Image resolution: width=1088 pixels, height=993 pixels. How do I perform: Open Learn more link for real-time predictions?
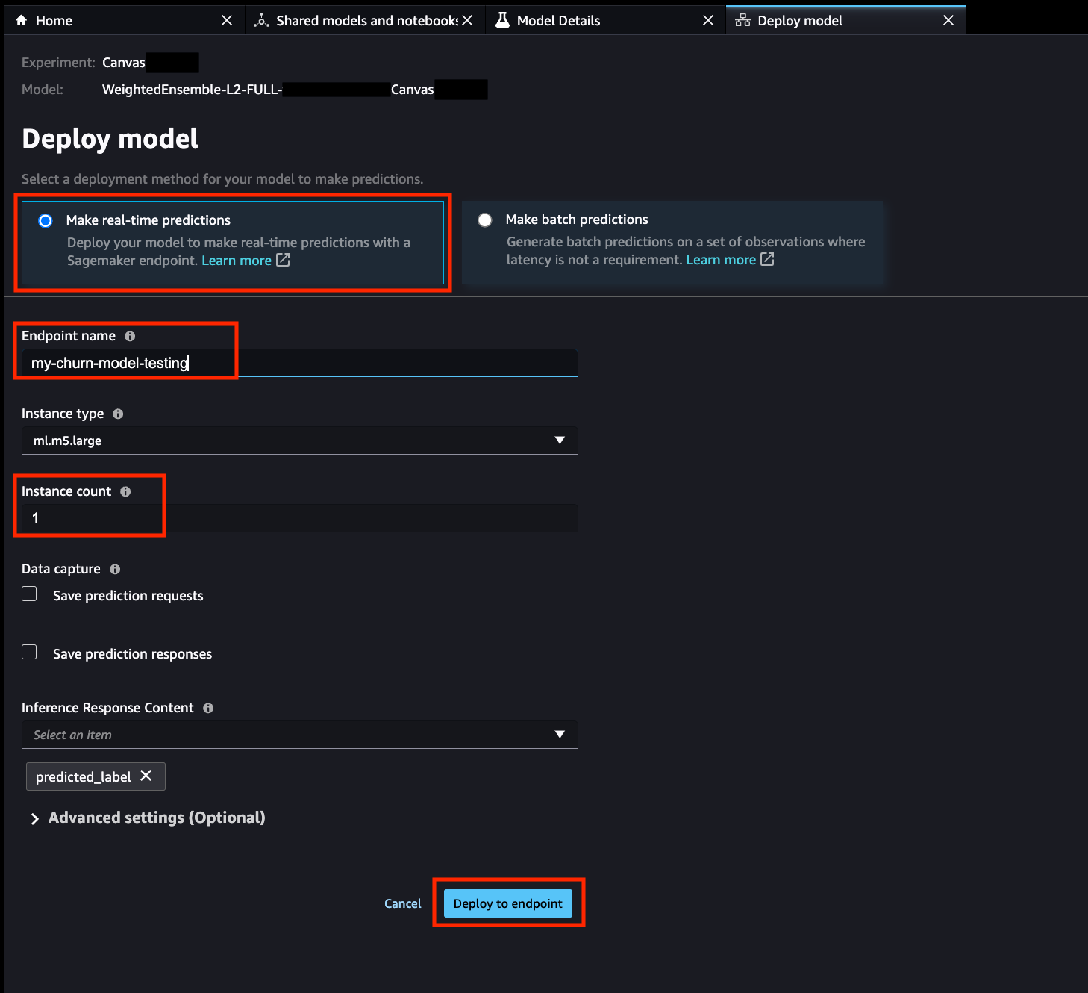coord(237,260)
